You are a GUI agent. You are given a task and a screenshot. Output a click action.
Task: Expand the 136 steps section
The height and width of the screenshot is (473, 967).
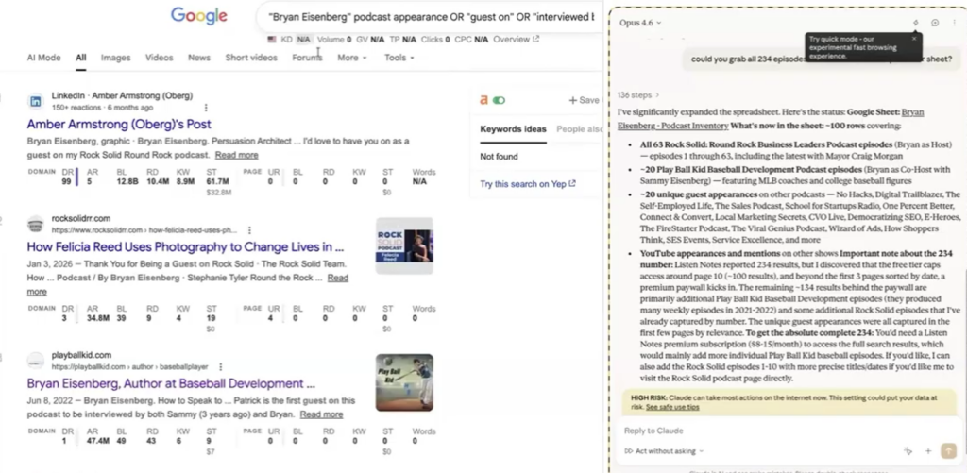coord(638,95)
